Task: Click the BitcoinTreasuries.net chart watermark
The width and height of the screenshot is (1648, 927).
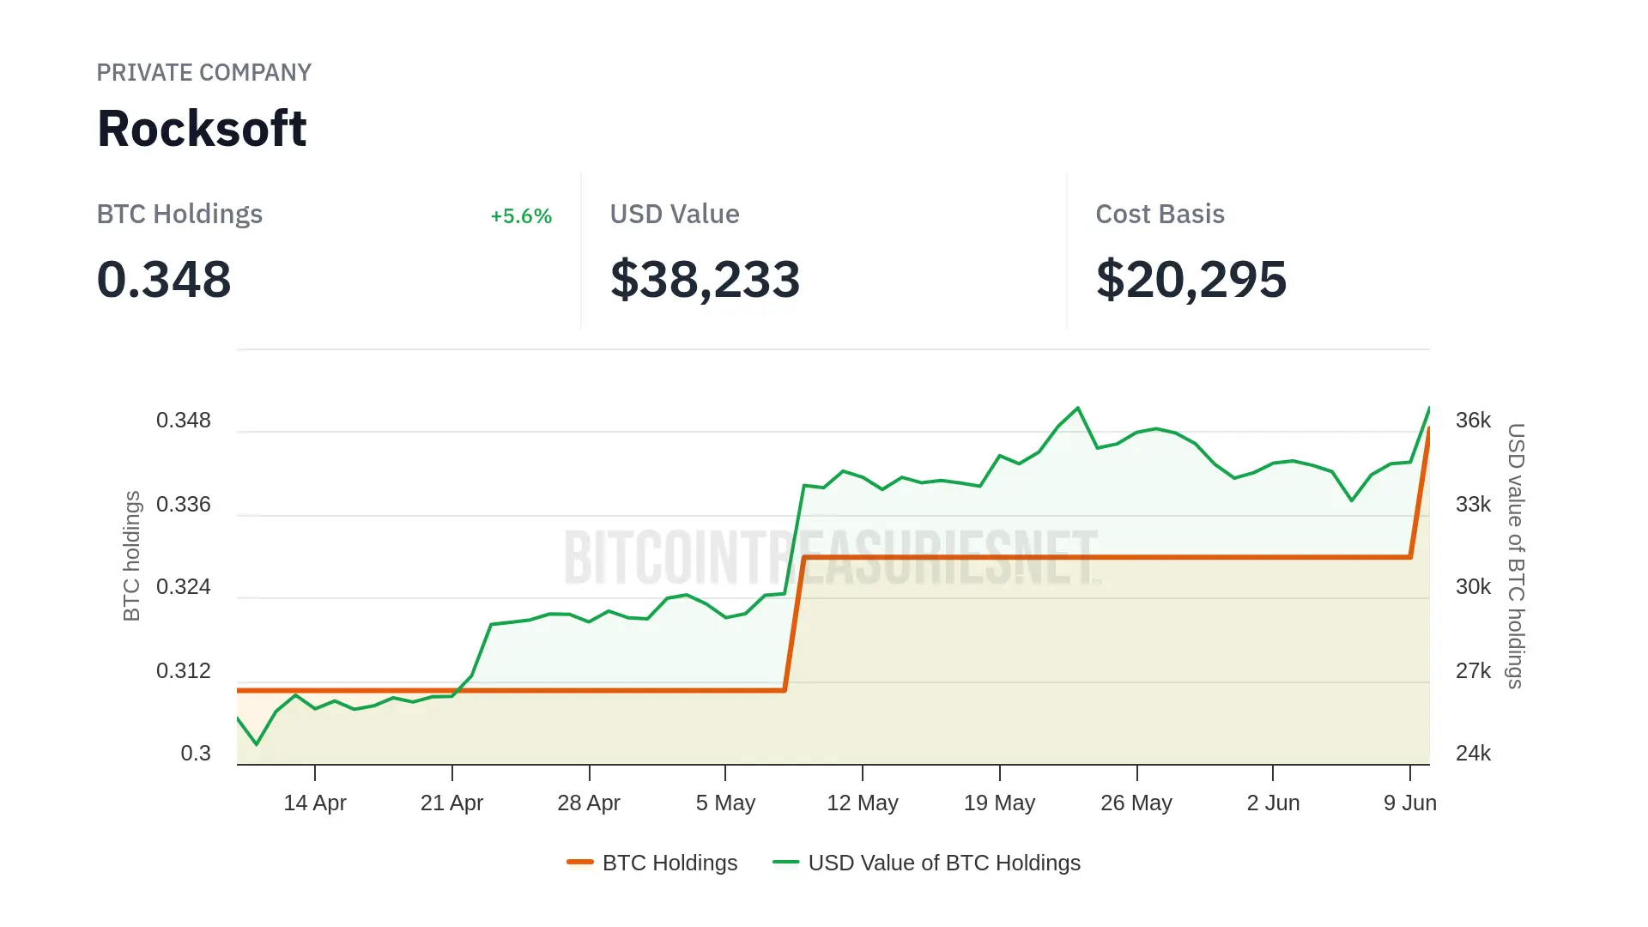Action: [830, 558]
